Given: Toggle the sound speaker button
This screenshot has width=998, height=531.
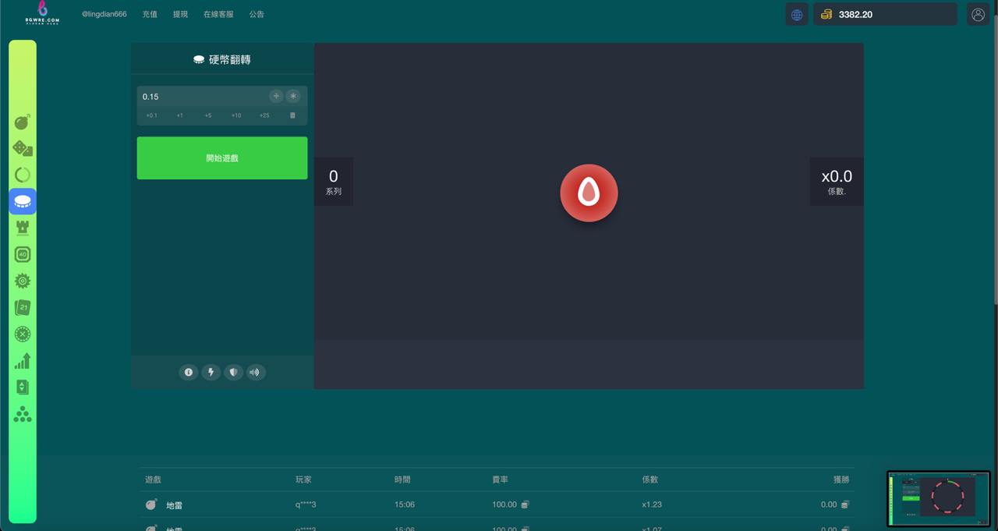Looking at the screenshot, I should [x=254, y=372].
